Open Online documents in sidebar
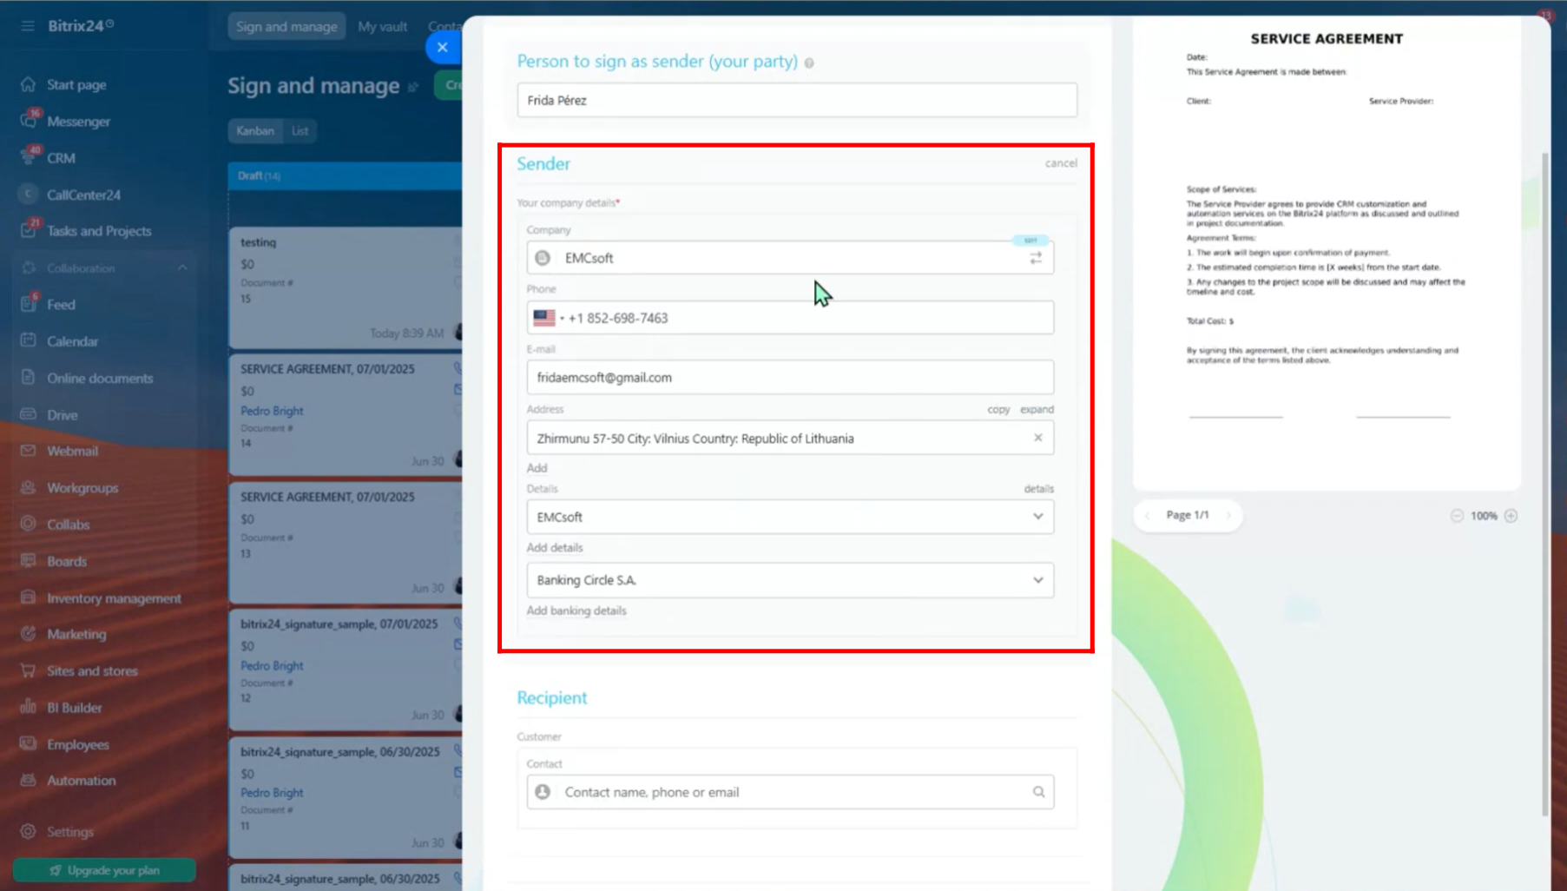The width and height of the screenshot is (1567, 891). point(100,378)
